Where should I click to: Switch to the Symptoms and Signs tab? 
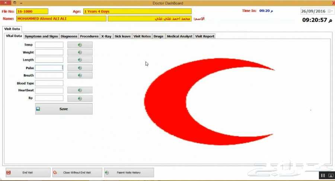(41, 36)
